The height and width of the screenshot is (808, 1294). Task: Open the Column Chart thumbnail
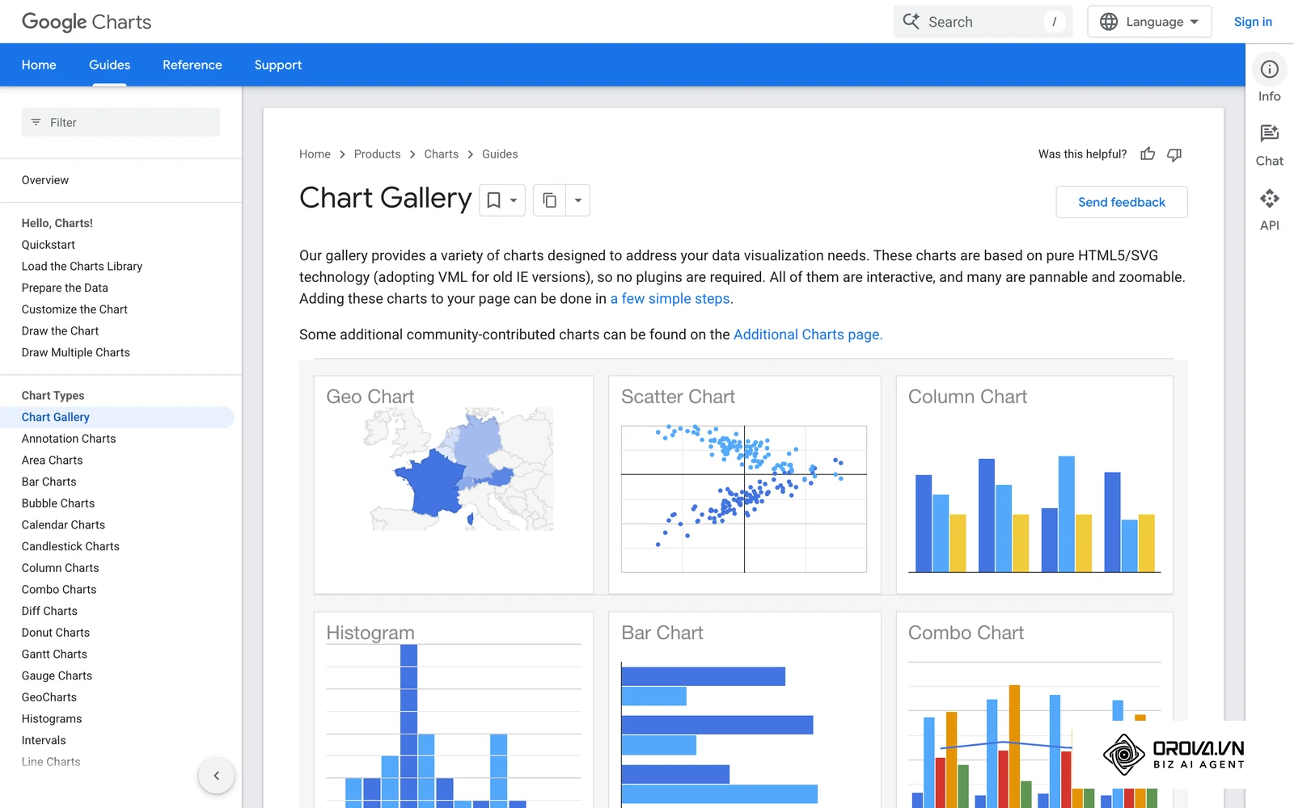coord(1034,485)
